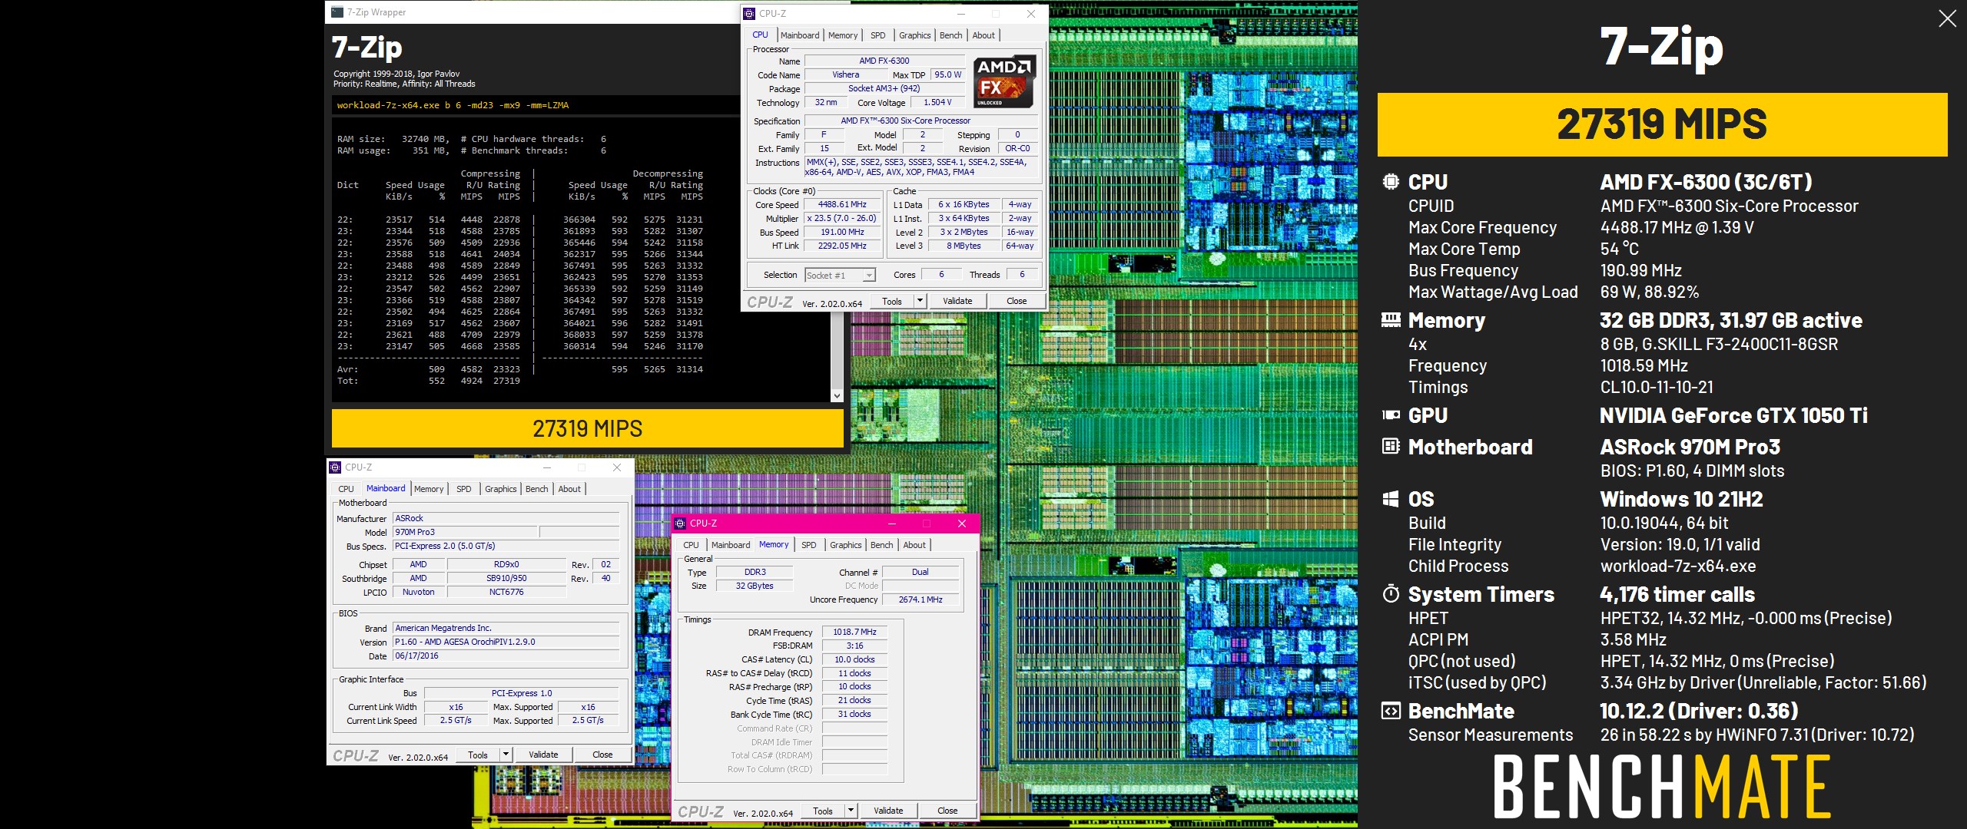Click the CAS# Latency 10.0 clocks field

[854, 660]
